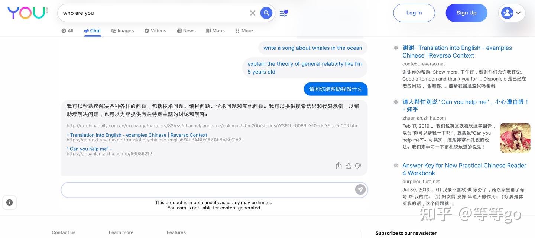
Task: Share the chat answer
Action: click(x=338, y=166)
